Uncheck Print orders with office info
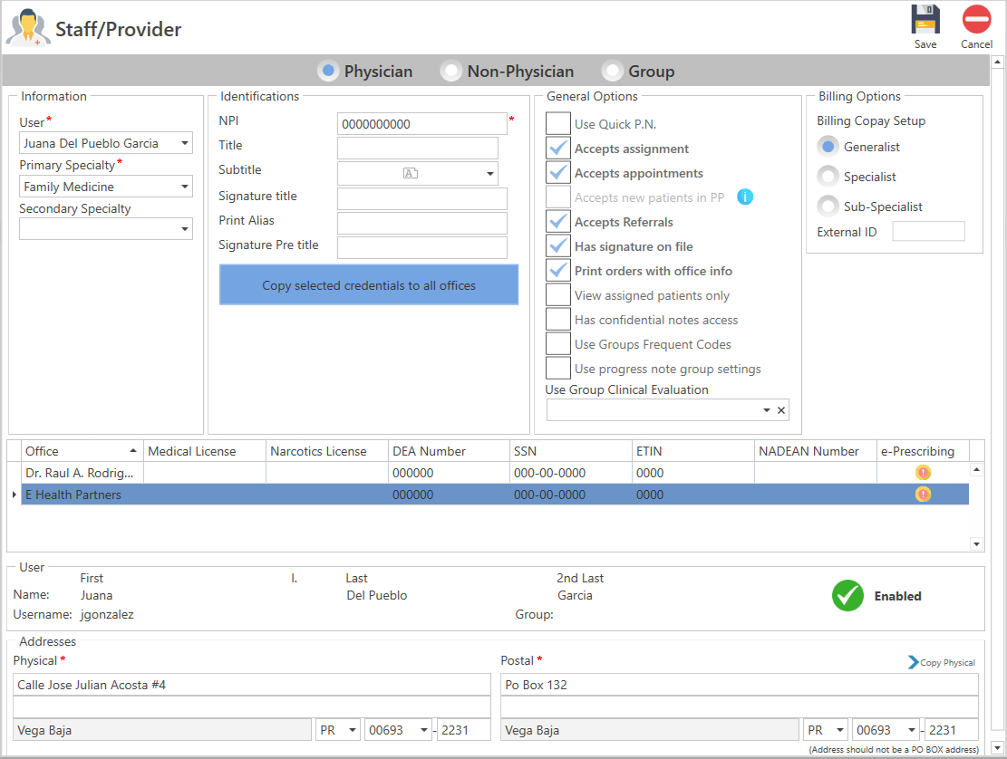This screenshot has height=759, width=1007. click(x=558, y=271)
